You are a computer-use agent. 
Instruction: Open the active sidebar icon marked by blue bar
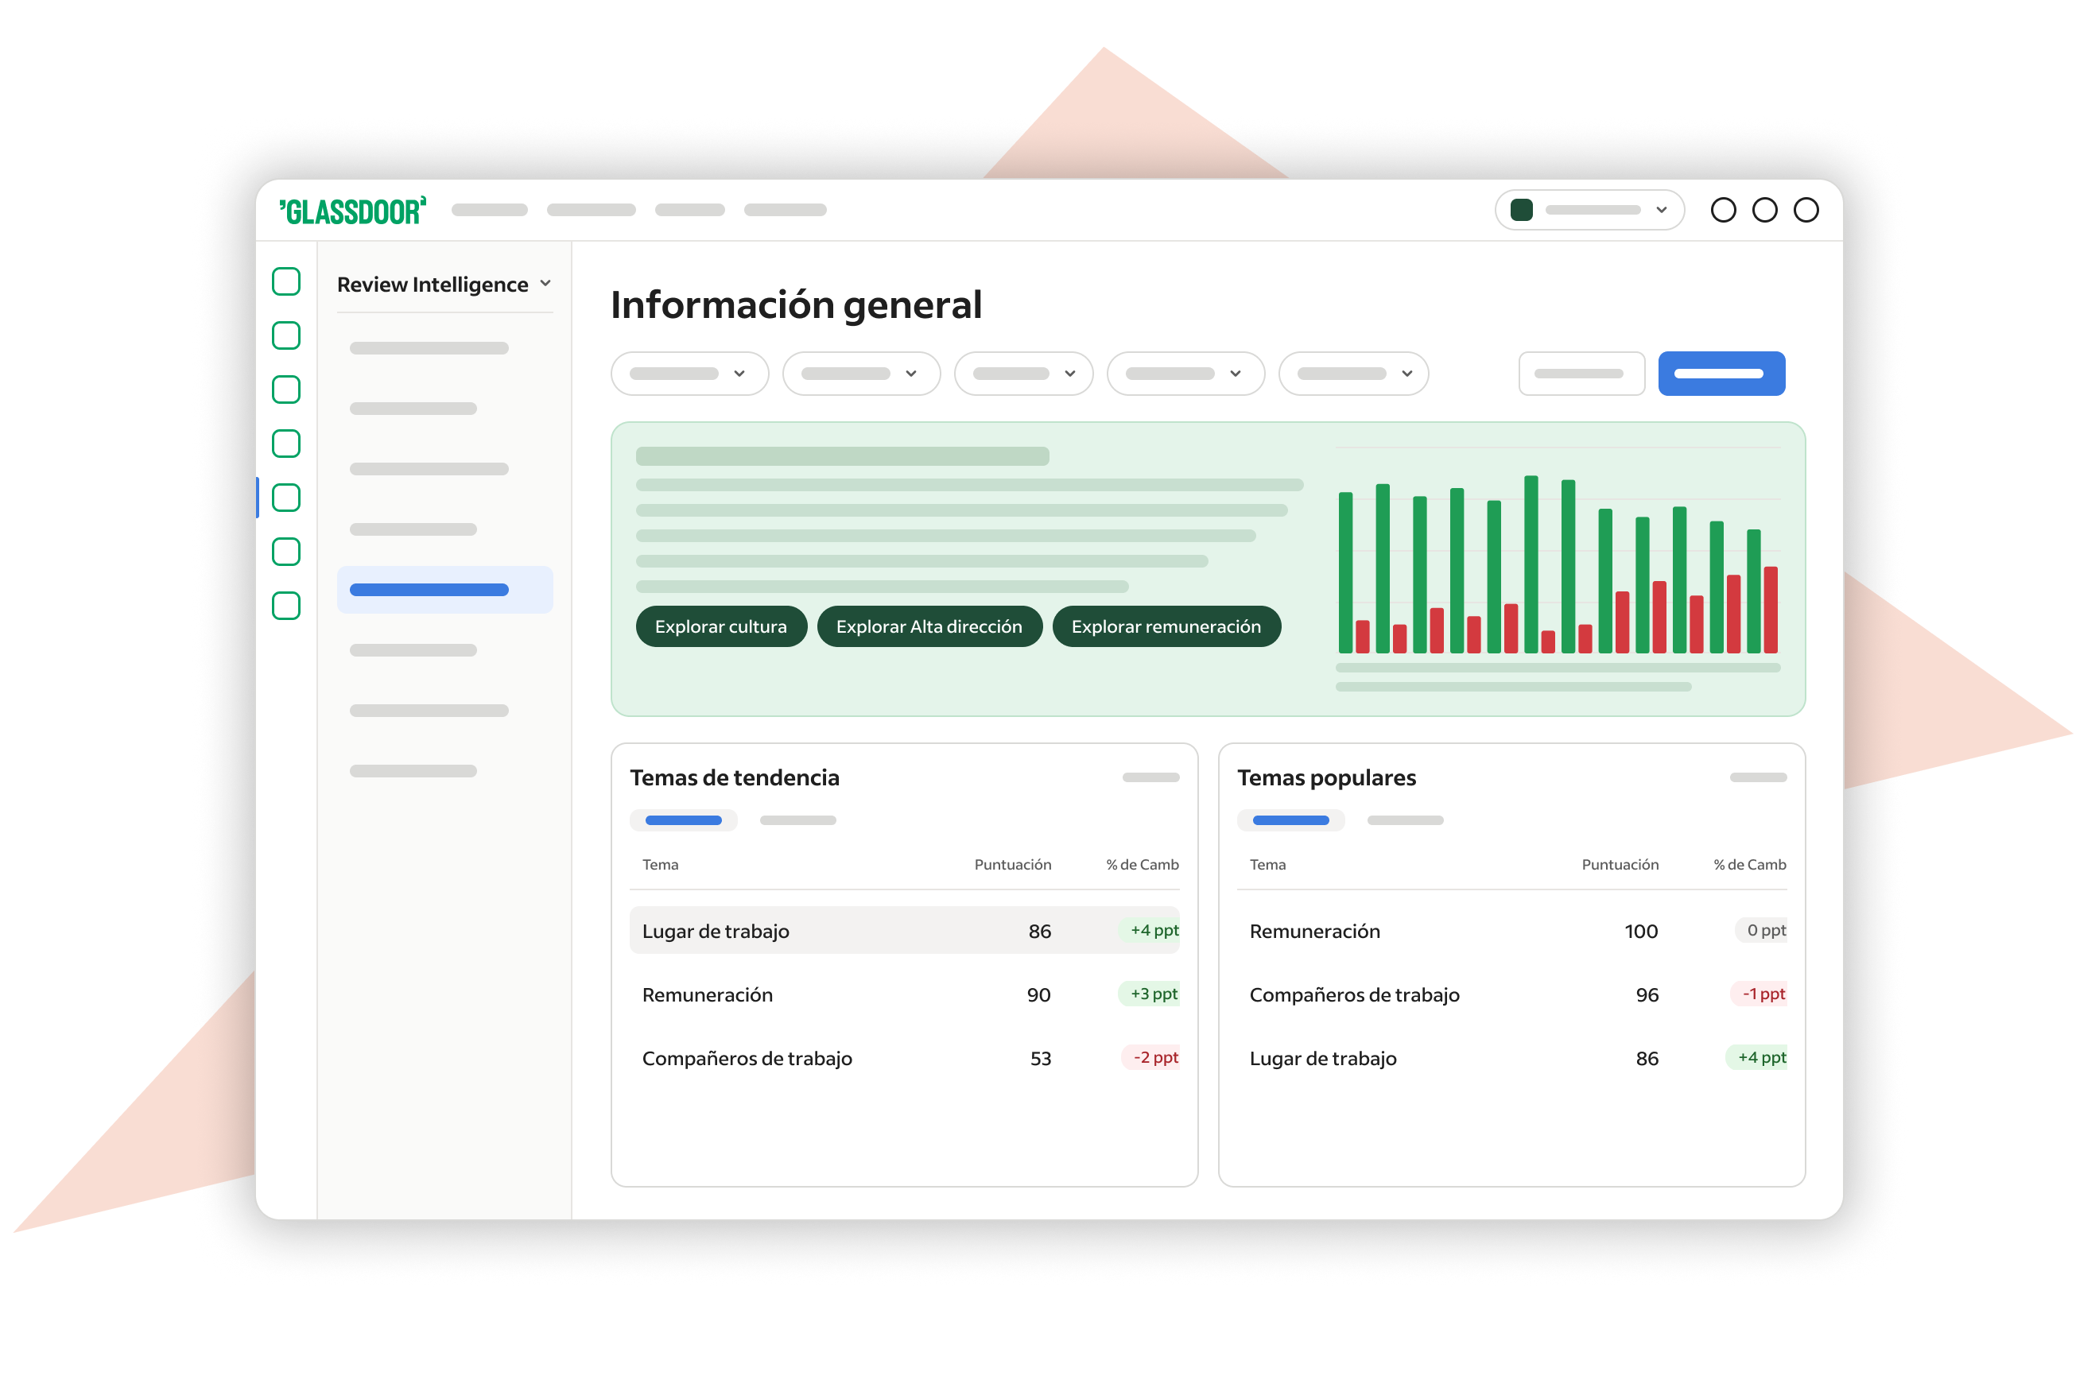(285, 498)
